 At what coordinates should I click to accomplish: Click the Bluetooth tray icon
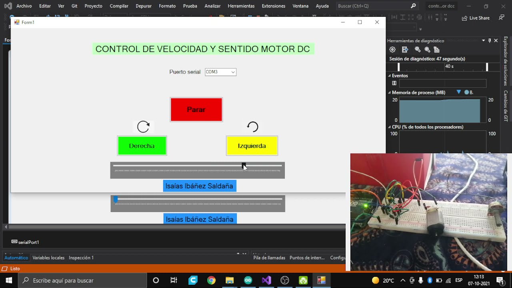point(430,280)
